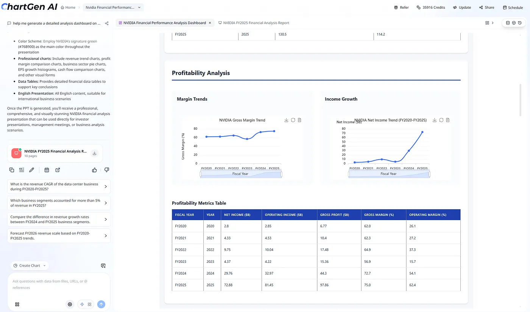Open the apps grid icon in prompt box
The image size is (530, 312).
pos(17,304)
